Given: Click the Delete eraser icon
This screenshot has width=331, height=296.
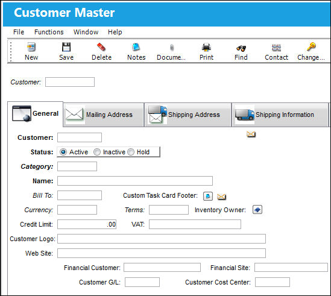Looking at the screenshot, I should pos(101,47).
